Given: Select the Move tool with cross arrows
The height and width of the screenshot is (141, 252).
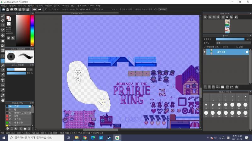Looking at the screenshot, I should (3, 35).
